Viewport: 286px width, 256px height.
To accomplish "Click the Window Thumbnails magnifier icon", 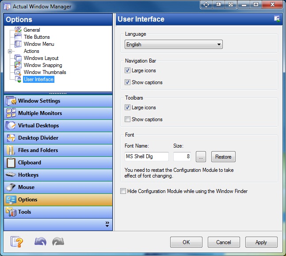I will click(x=18, y=72).
